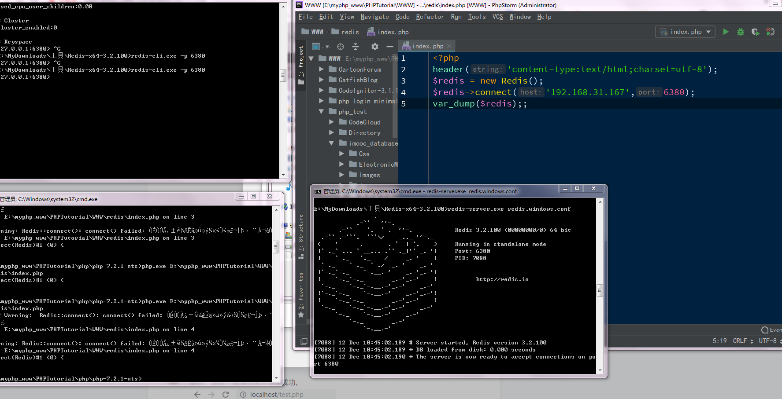Click the '192.168.31.167' host string in code

click(588, 92)
